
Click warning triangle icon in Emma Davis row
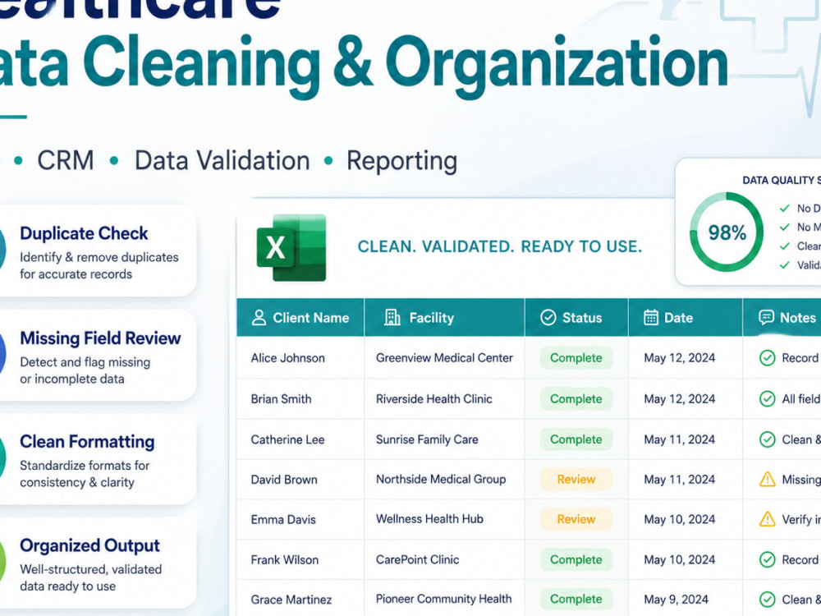(x=767, y=518)
